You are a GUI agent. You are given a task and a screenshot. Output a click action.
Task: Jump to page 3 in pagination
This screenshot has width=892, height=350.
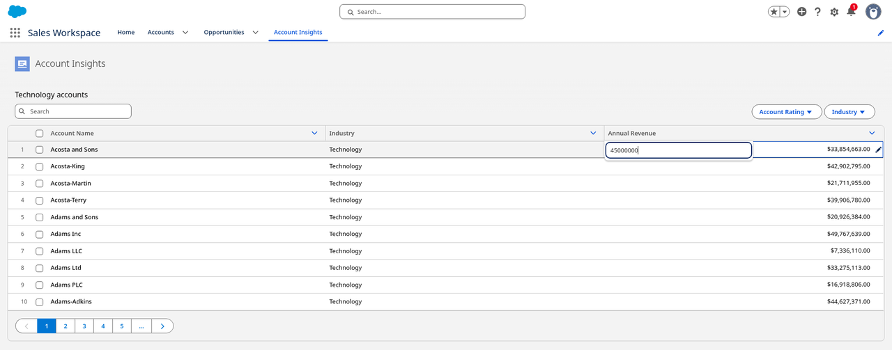84,326
